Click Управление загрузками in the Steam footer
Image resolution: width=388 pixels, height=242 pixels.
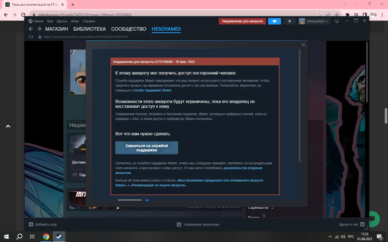pos(202,224)
